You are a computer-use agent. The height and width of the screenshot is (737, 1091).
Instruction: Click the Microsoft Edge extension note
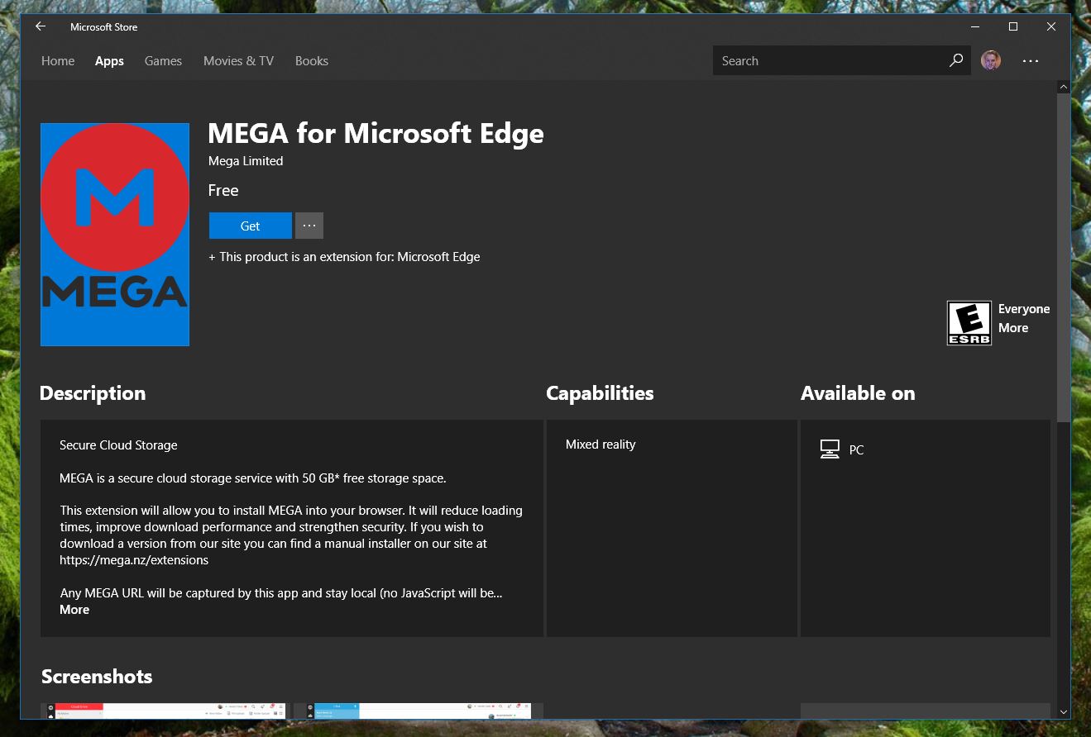pos(344,257)
